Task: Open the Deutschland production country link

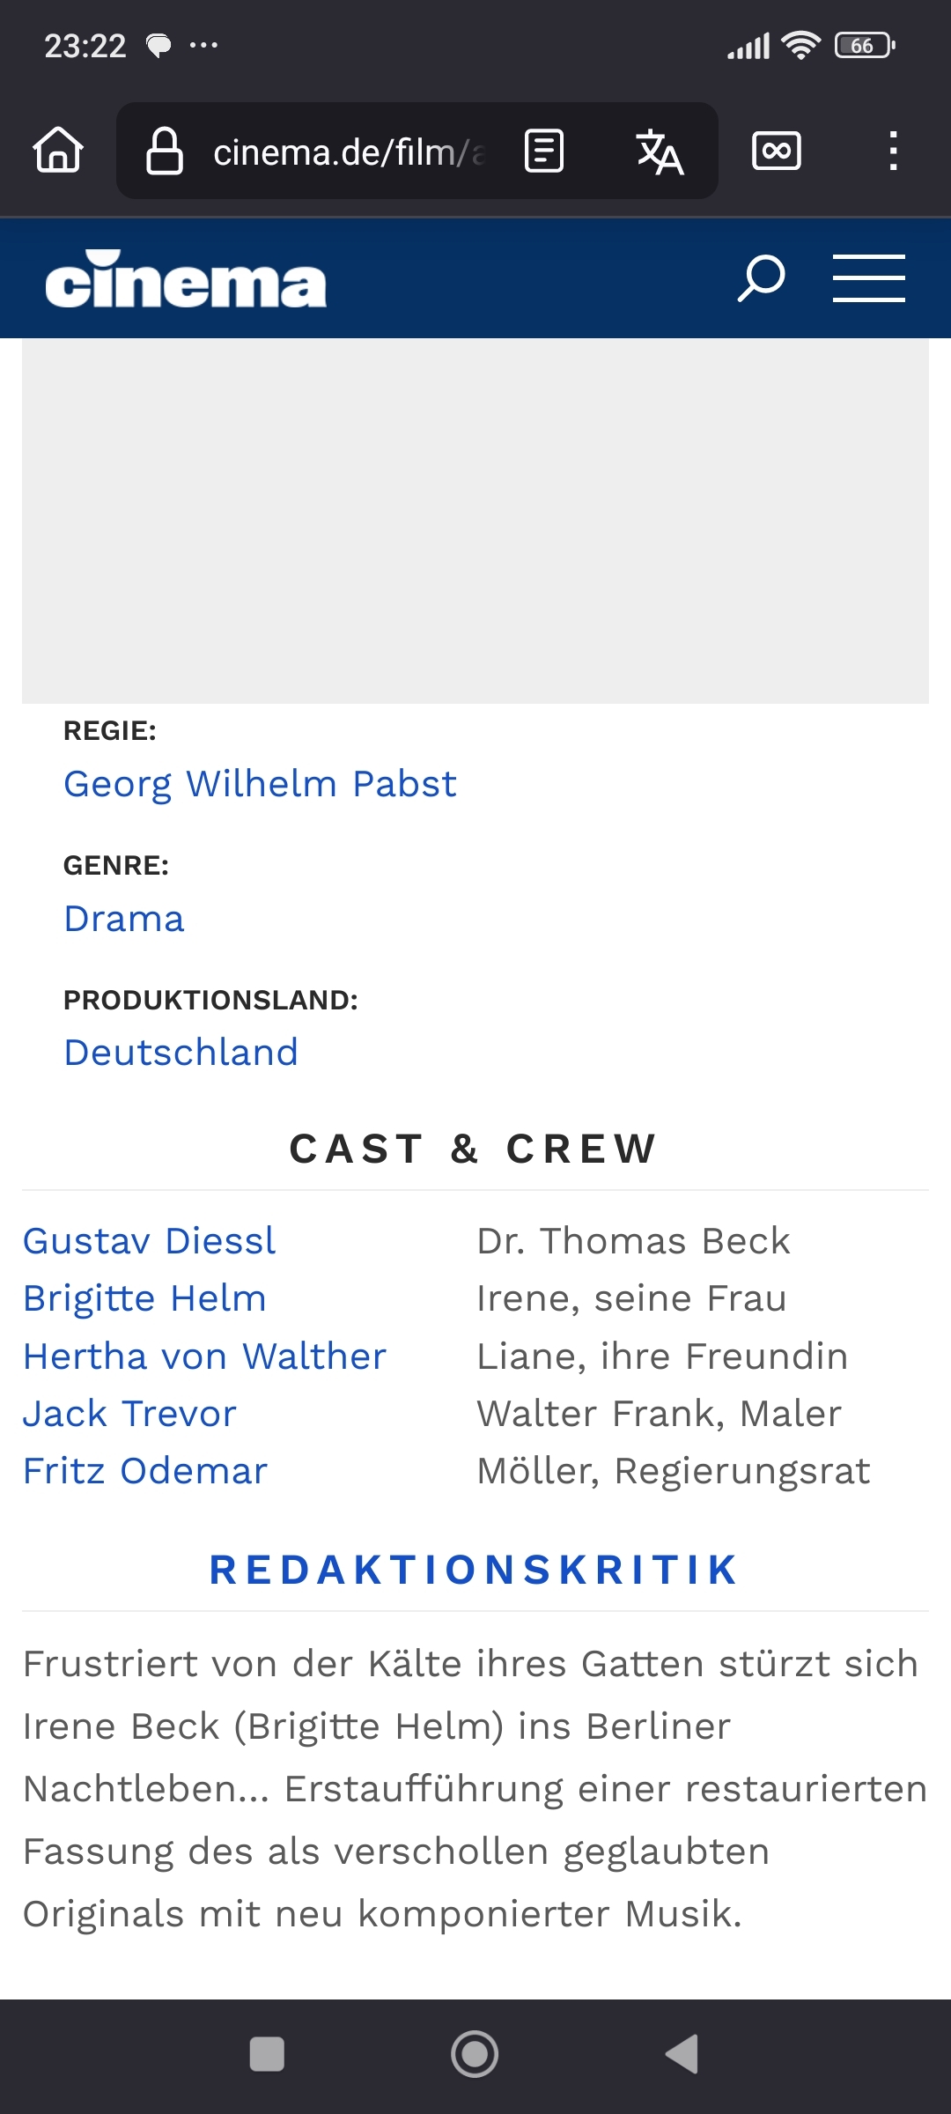Action: coord(181,1053)
